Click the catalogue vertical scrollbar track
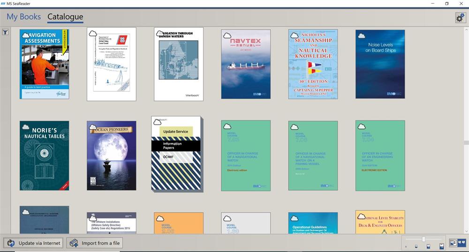The image size is (469, 252). coord(466,131)
